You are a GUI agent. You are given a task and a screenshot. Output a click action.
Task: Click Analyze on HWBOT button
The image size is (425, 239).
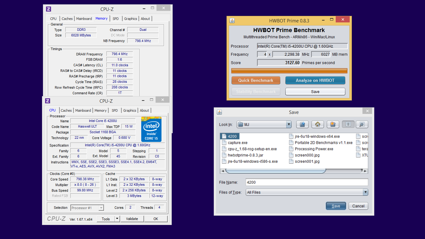(x=315, y=80)
